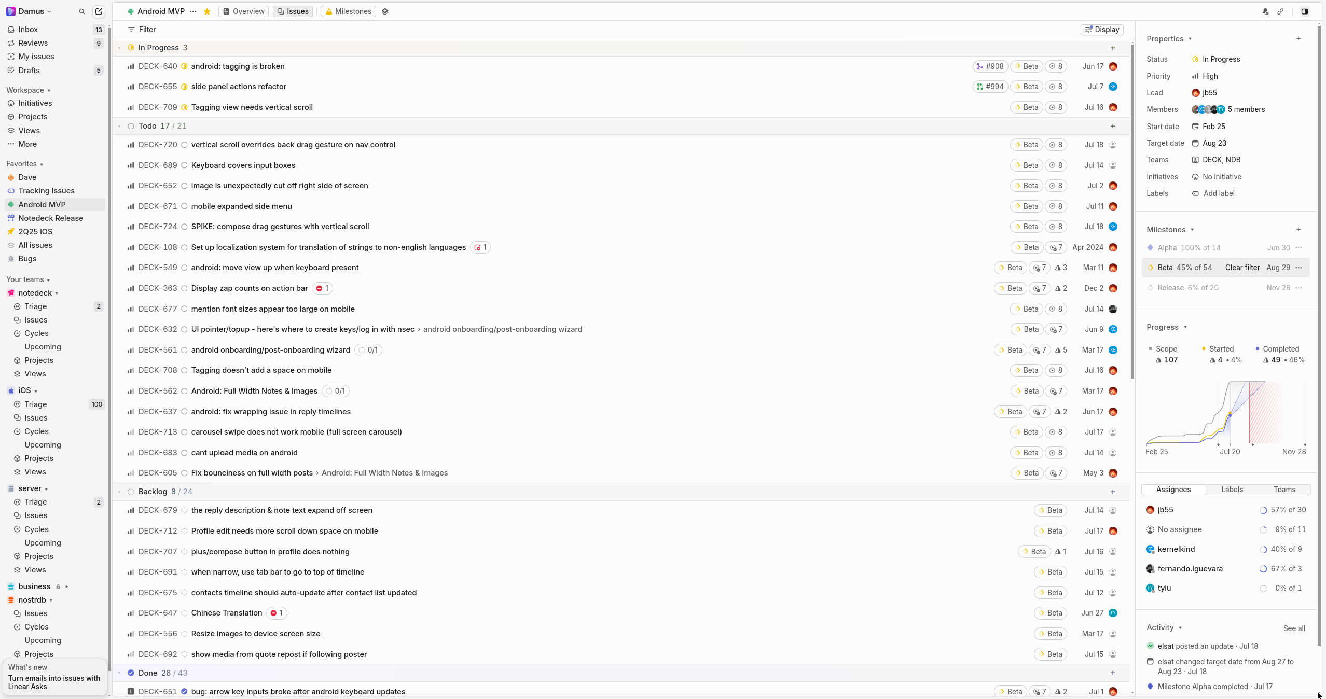
Task: Change status circle of DECK-709
Action: 184,107
